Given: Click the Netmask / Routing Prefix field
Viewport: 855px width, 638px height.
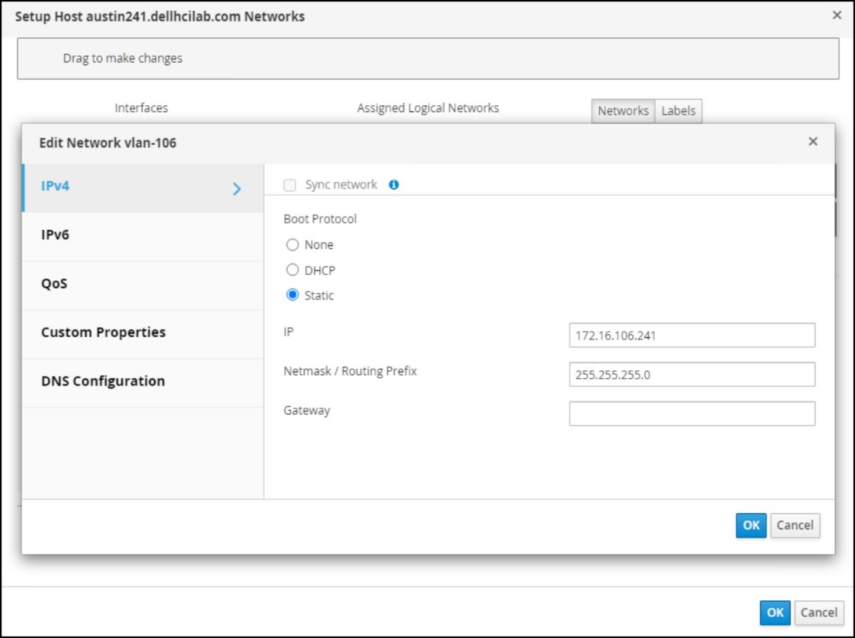Looking at the screenshot, I should tap(692, 374).
